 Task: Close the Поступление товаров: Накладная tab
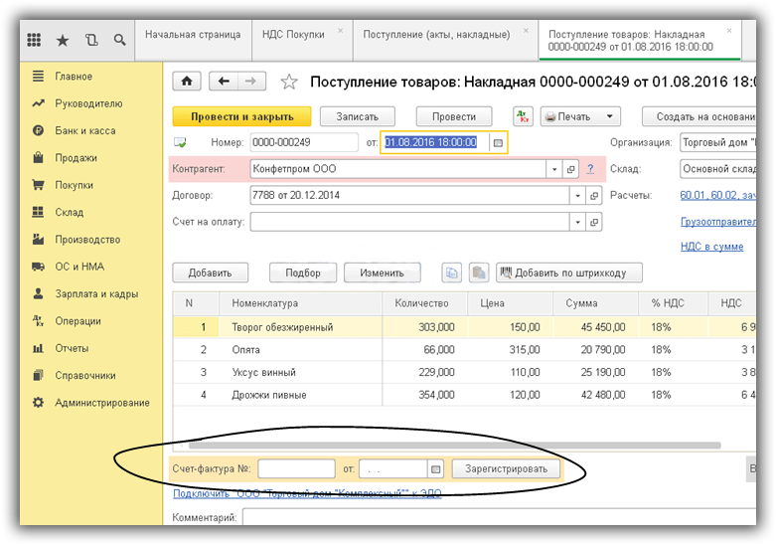[729, 31]
